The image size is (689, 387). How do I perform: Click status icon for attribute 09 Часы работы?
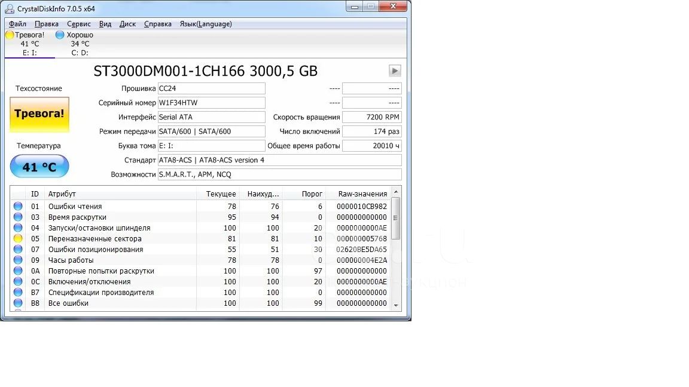coord(17,260)
